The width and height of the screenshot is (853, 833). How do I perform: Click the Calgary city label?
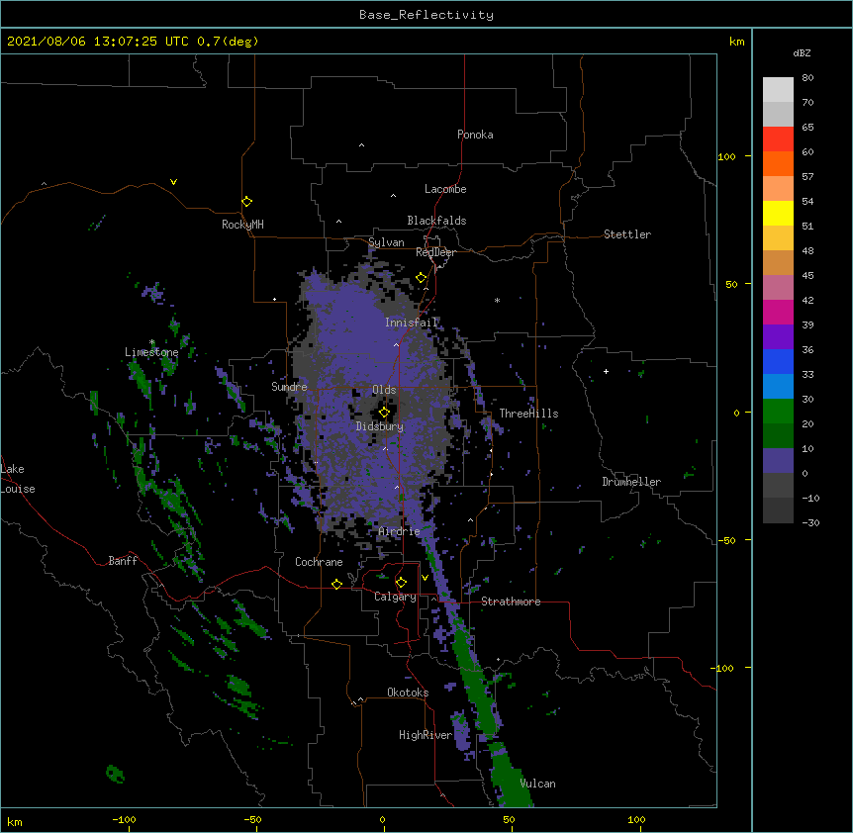coord(396,597)
